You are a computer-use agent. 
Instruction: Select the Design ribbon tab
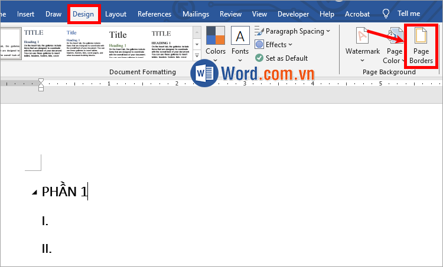[x=83, y=14]
